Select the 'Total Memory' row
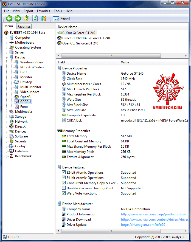The image size is (191, 242). 122,136
